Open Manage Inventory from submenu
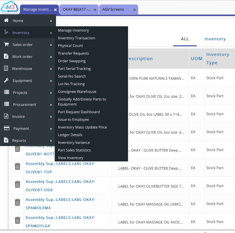This screenshot has height=233, width=235. point(73,30)
